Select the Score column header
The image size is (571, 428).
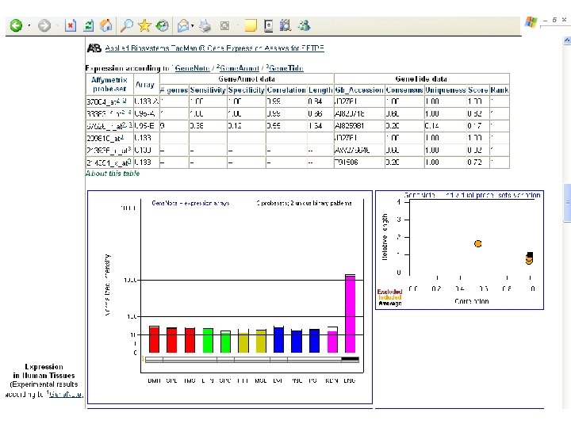coord(477,90)
